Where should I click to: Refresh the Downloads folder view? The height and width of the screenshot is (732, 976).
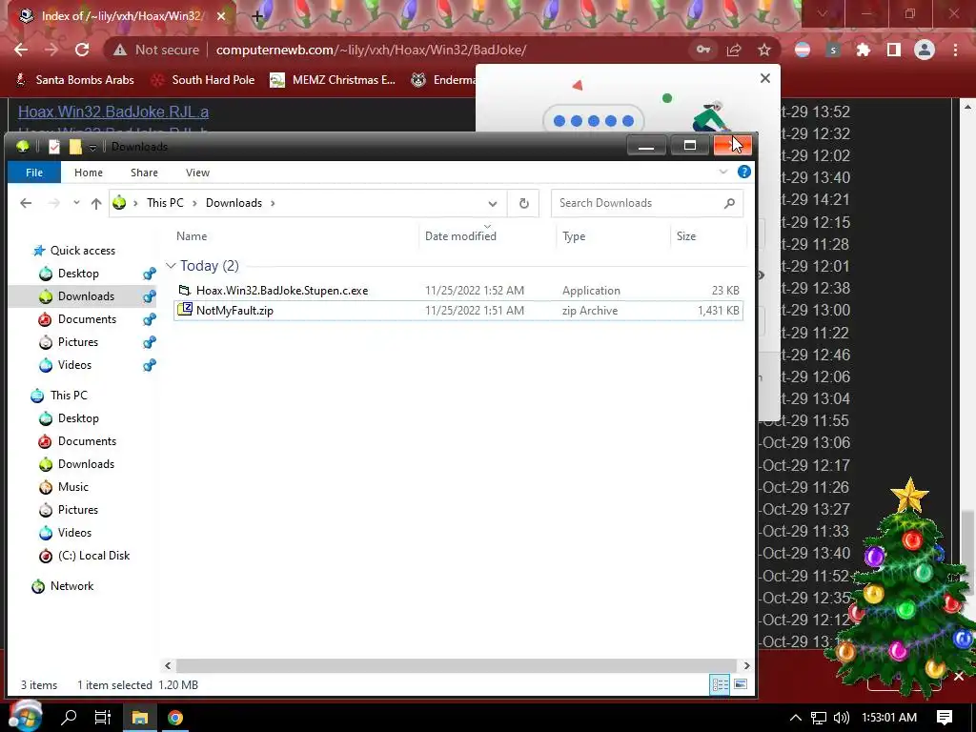523,204
